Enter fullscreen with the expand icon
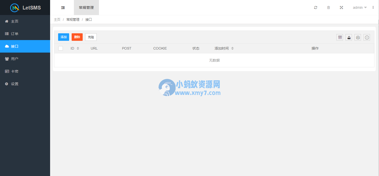This screenshot has height=176, width=379. click(x=341, y=8)
